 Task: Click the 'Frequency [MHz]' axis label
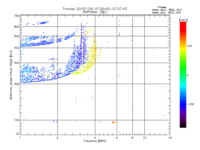point(95,141)
